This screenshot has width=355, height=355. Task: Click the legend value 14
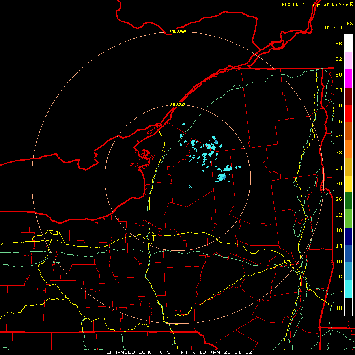(339, 246)
